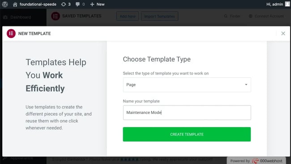Open the site home icon
This screenshot has height=164, width=291.
[x=15, y=4]
